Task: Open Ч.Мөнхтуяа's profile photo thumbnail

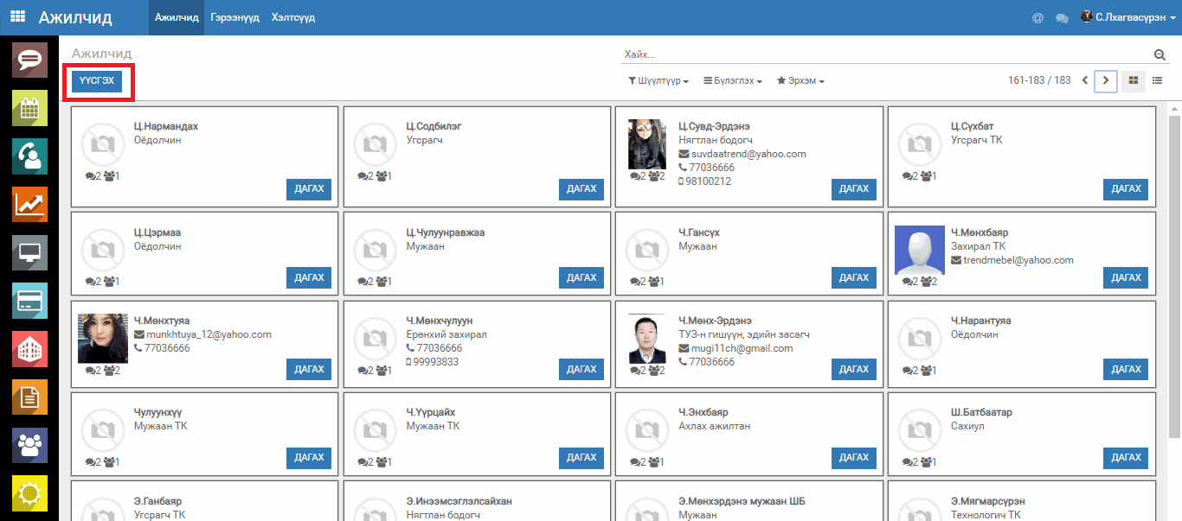Action: 103,338
